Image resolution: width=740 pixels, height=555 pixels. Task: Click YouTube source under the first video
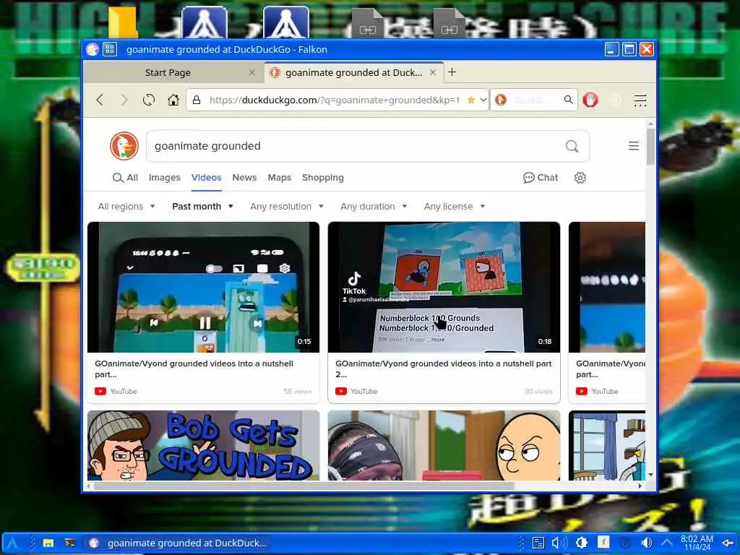click(116, 391)
